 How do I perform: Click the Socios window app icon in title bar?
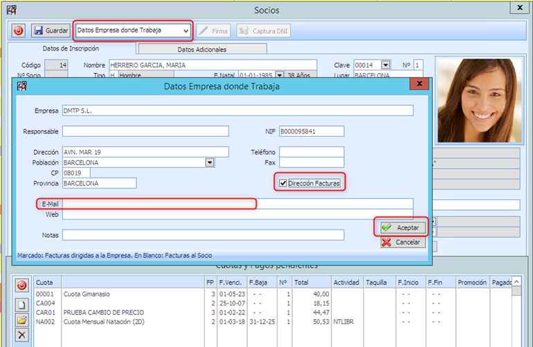(11, 9)
